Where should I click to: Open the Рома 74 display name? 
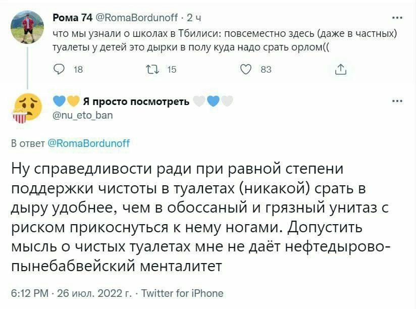click(72, 18)
